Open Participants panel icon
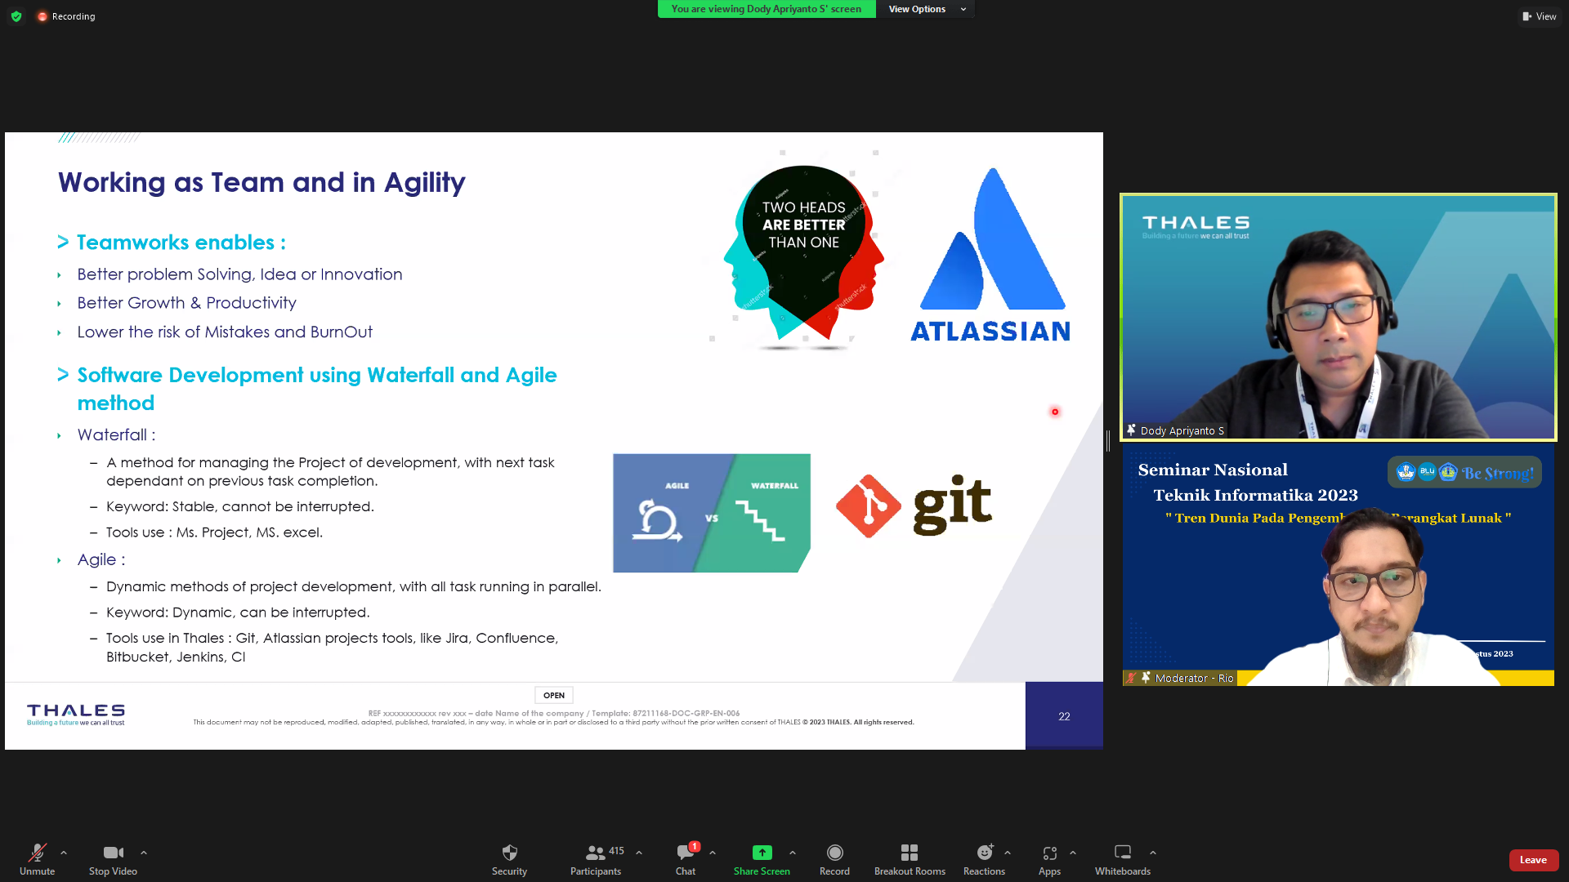The width and height of the screenshot is (1569, 882). pyautogui.click(x=596, y=853)
